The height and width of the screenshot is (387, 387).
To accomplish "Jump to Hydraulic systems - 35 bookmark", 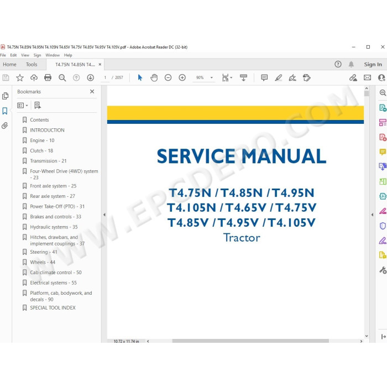I will (x=54, y=227).
